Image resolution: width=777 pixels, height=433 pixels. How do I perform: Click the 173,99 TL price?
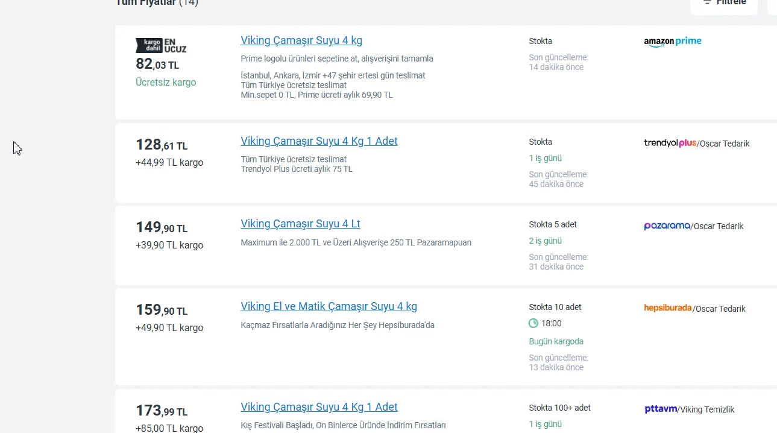coord(162,411)
